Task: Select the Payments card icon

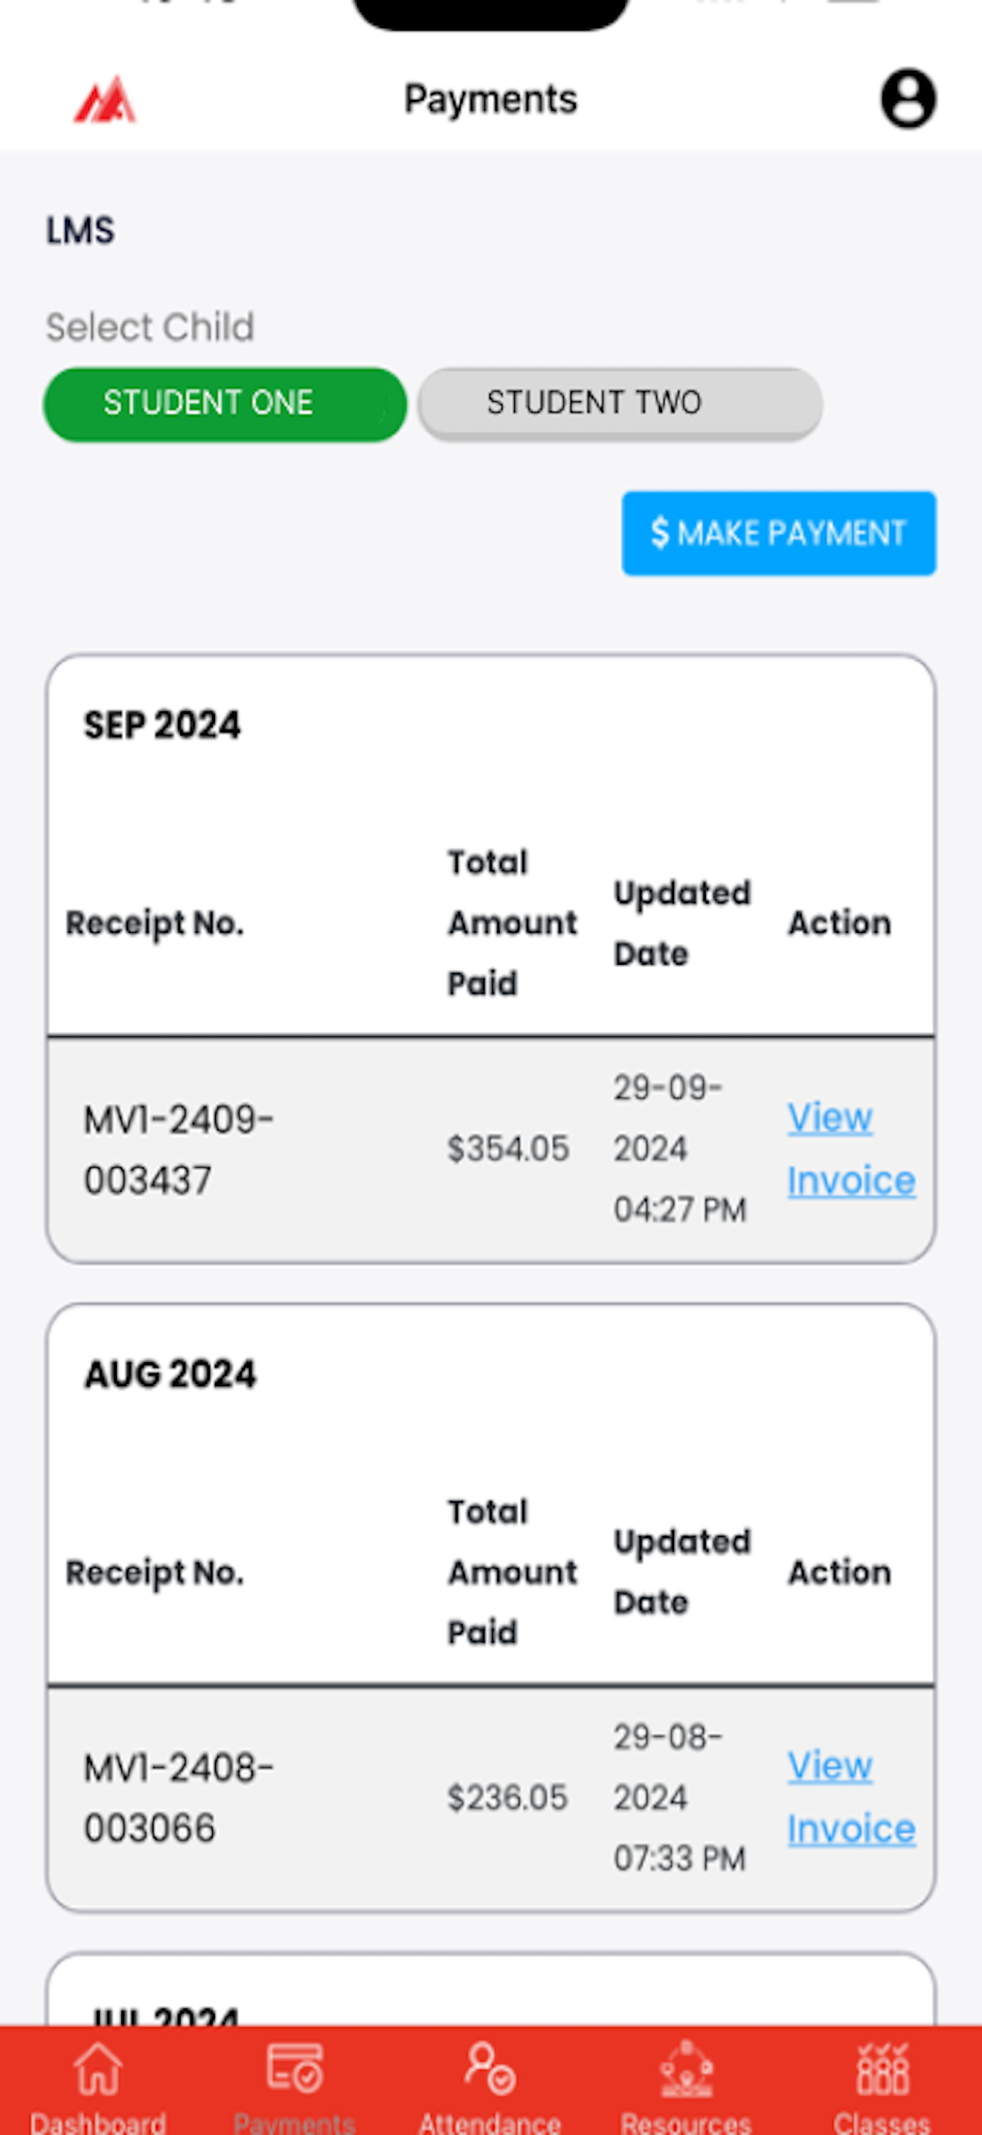Action: pos(294,2069)
